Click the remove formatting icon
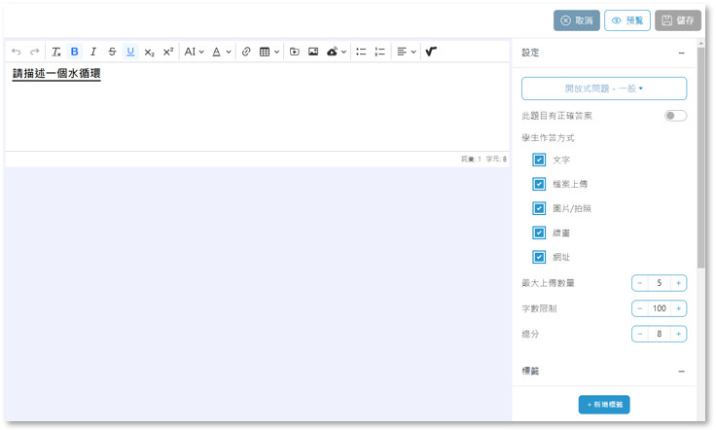Viewport: 716px width, 430px height. tap(56, 52)
